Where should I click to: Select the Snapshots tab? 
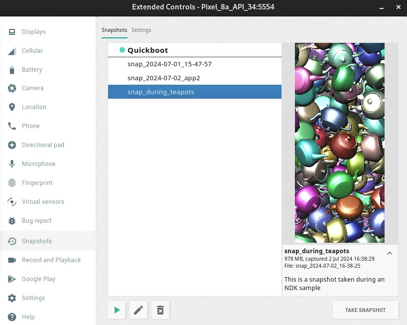click(x=114, y=30)
